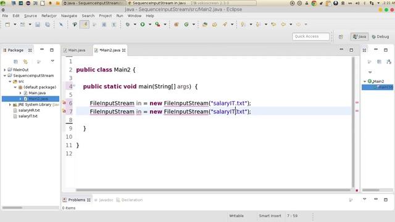
Task: Click the Debug bug toolbar icon
Action: pyautogui.click(x=128, y=25)
